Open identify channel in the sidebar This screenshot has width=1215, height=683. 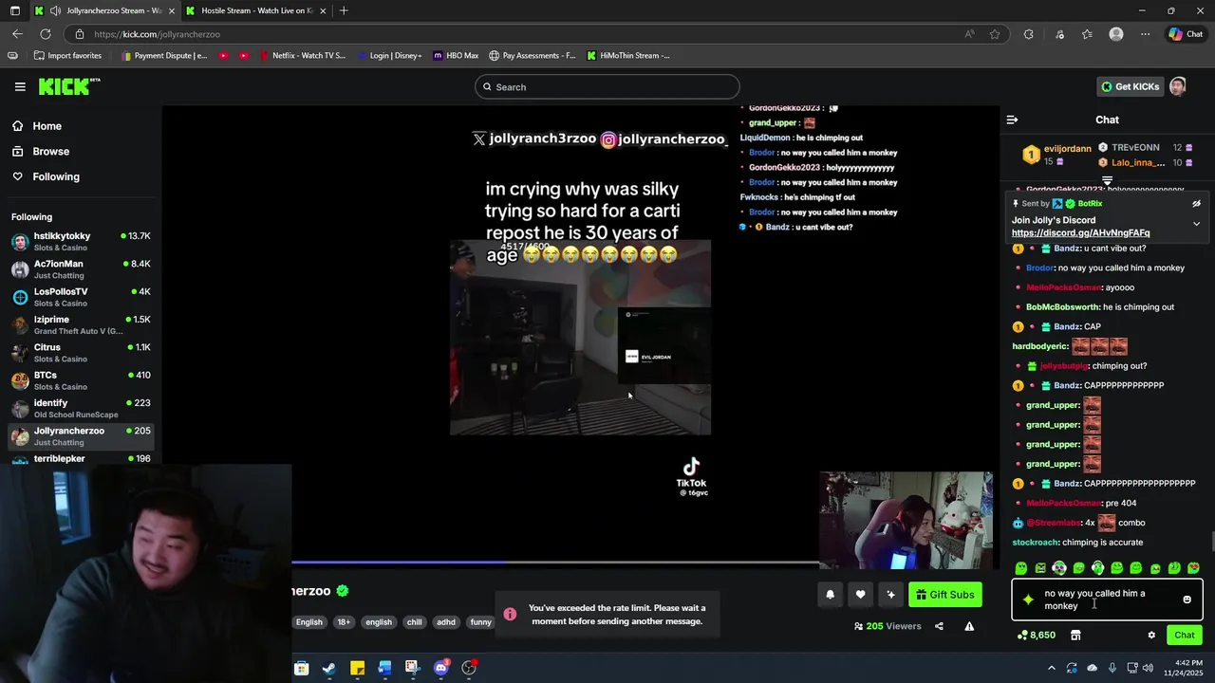pyautogui.click(x=81, y=408)
